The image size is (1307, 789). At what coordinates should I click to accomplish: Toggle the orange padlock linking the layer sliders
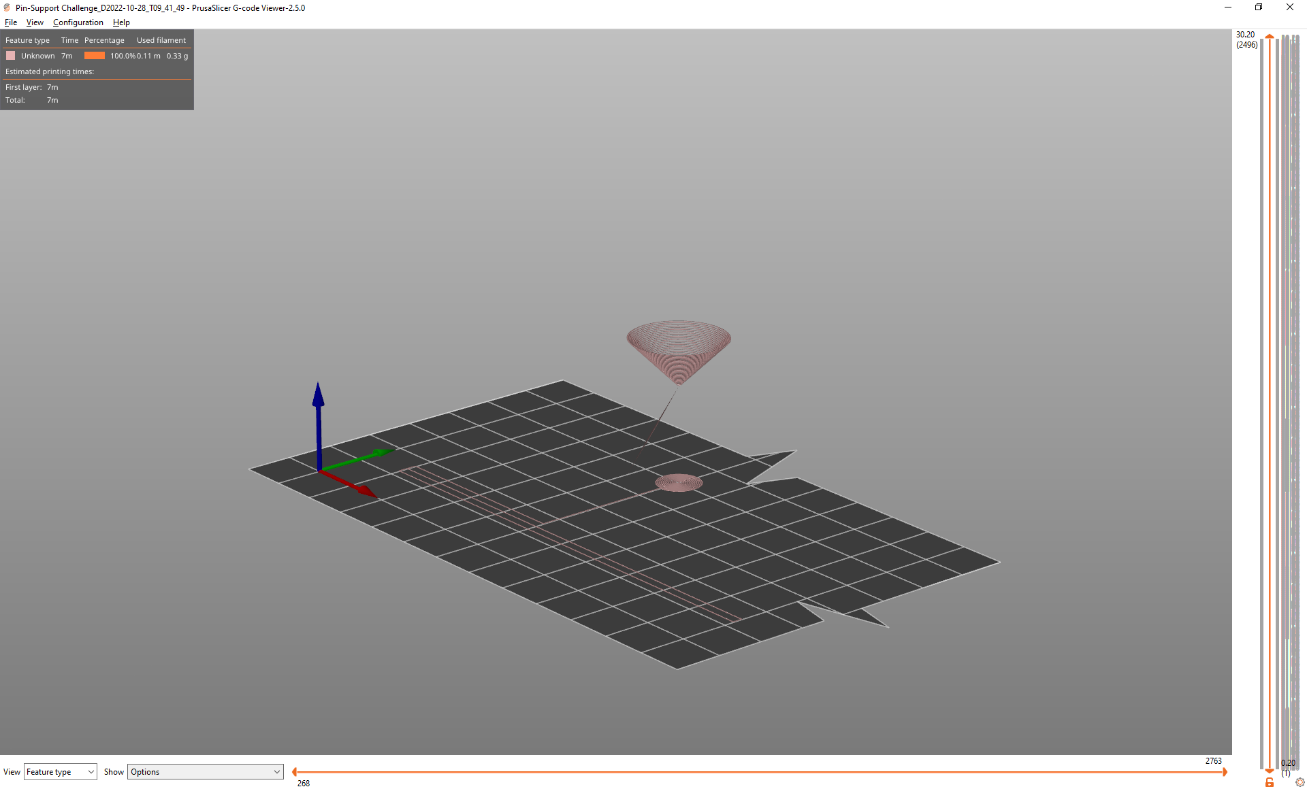coord(1269,782)
